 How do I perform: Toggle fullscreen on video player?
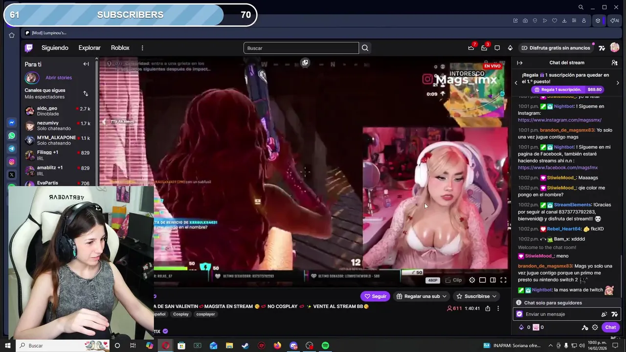[503, 280]
